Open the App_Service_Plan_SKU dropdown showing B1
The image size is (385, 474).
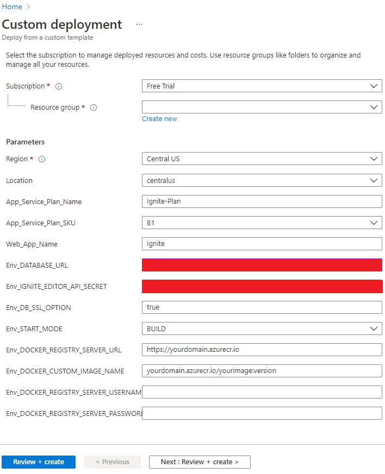[262, 223]
